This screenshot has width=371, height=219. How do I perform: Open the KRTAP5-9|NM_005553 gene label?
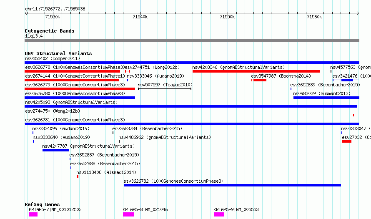[x=236, y=209]
